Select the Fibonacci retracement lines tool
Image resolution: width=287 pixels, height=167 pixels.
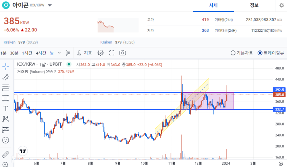tap(6, 88)
